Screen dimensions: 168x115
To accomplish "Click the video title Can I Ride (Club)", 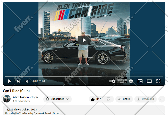I will (16, 91).
